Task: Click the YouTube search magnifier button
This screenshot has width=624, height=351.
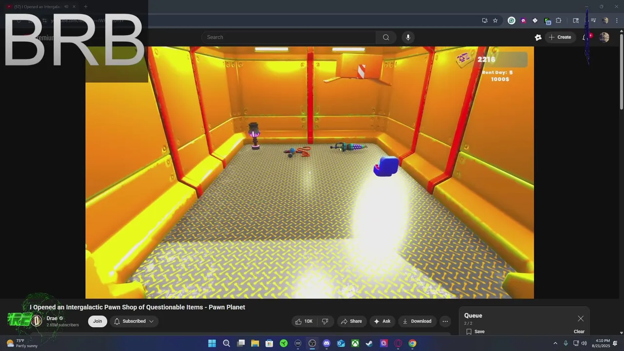Action: point(386,37)
